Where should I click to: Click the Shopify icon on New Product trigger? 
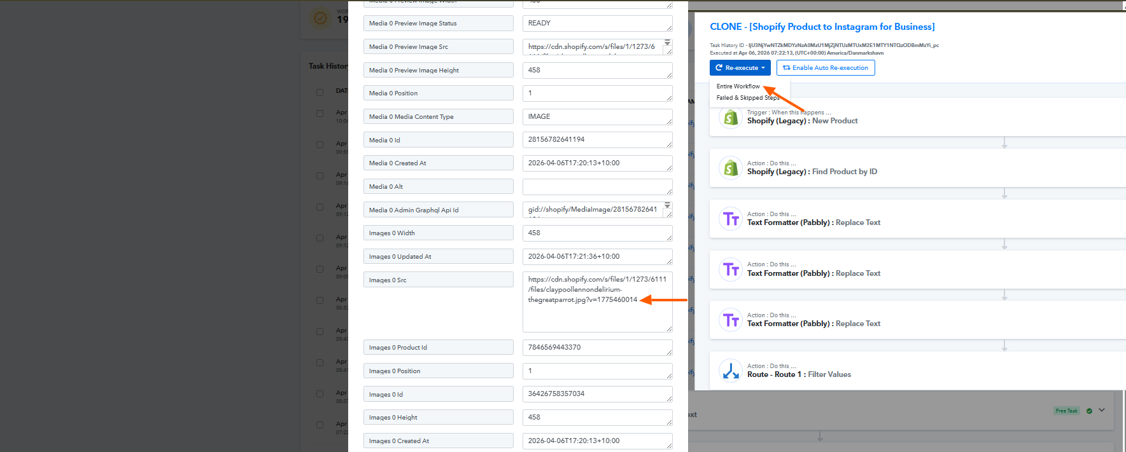[x=731, y=118]
